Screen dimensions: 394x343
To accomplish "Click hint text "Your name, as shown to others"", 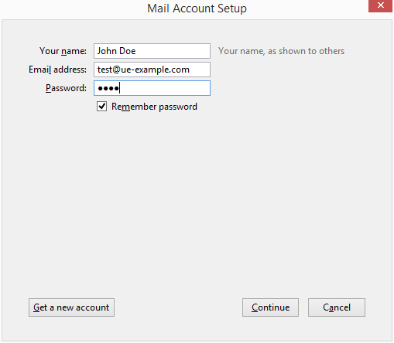I will (x=281, y=51).
